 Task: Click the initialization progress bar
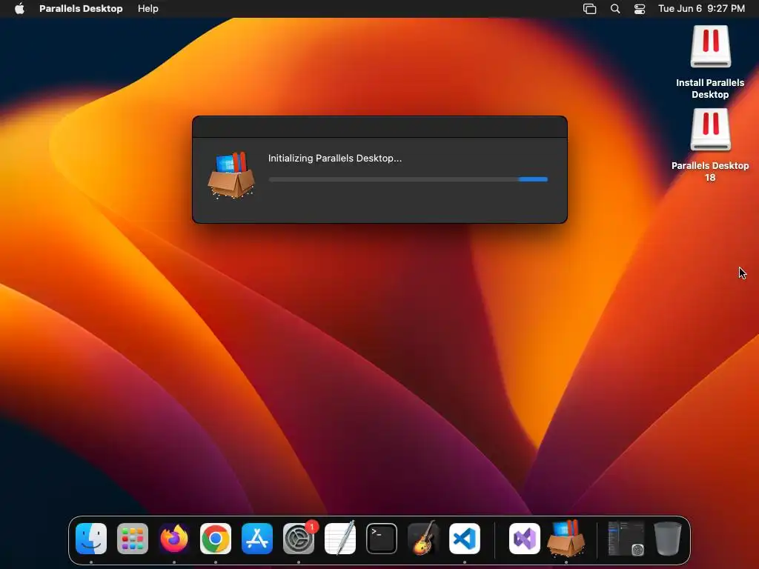pyautogui.click(x=408, y=179)
